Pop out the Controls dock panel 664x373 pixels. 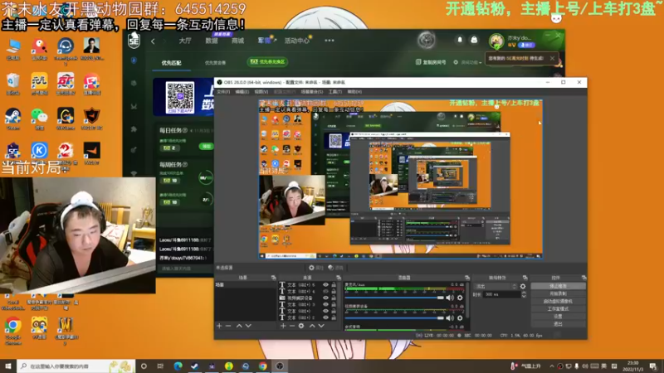tap(584, 278)
